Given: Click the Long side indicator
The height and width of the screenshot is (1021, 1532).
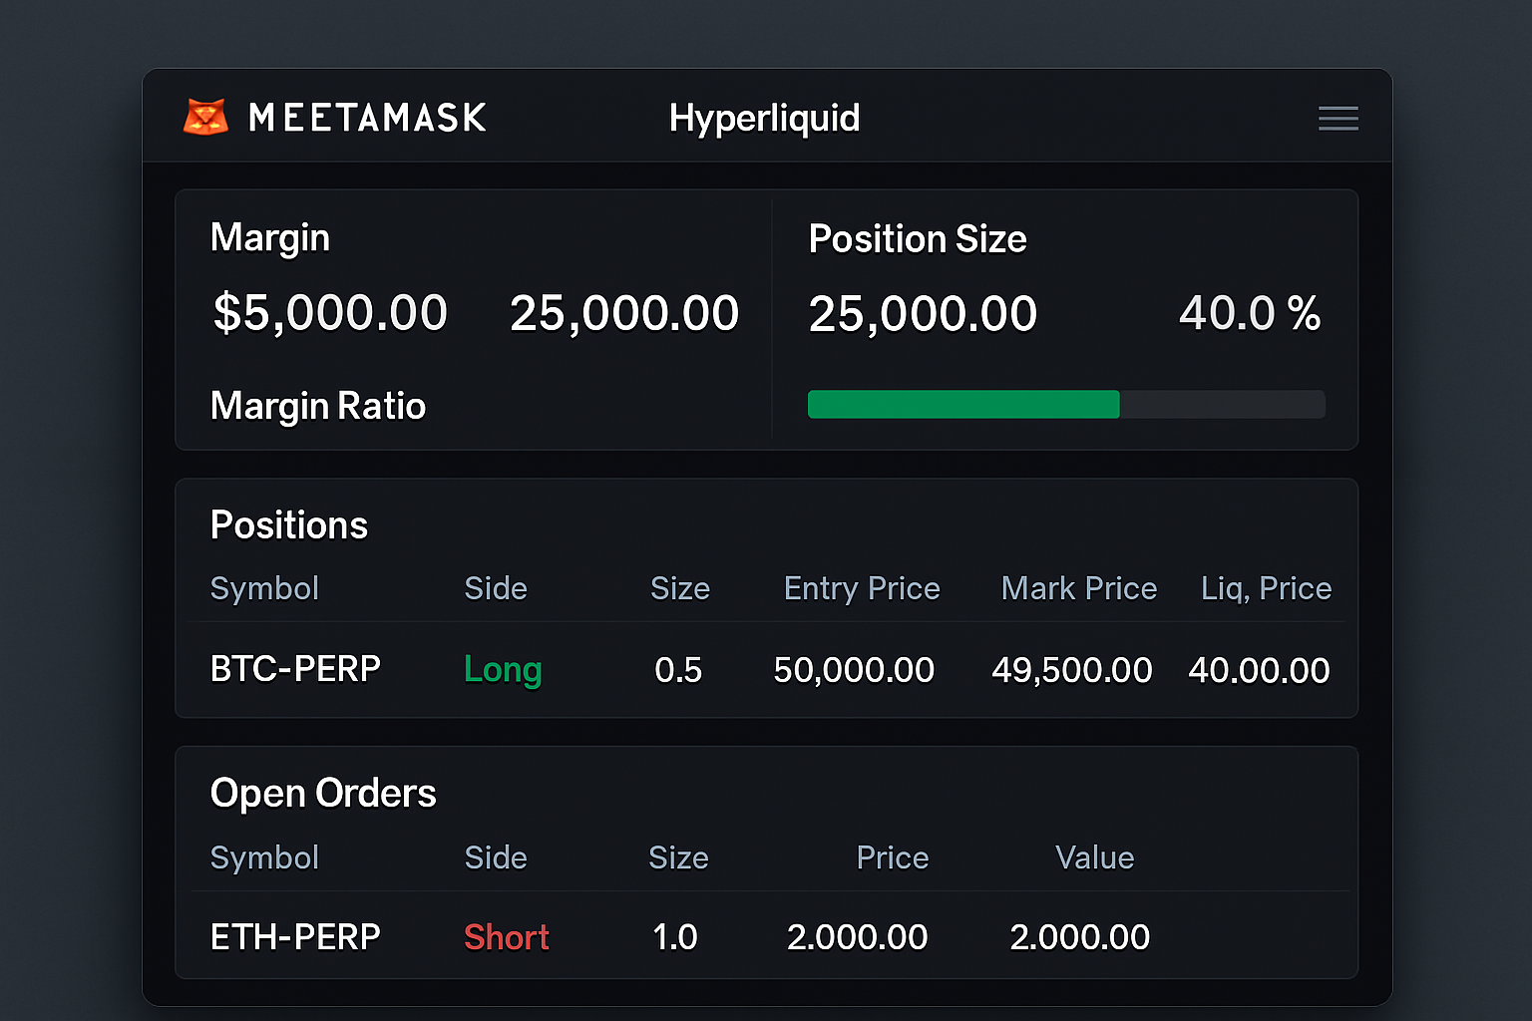Looking at the screenshot, I should [x=503, y=669].
